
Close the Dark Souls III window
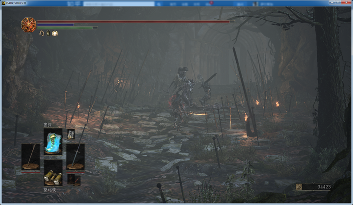347,2
